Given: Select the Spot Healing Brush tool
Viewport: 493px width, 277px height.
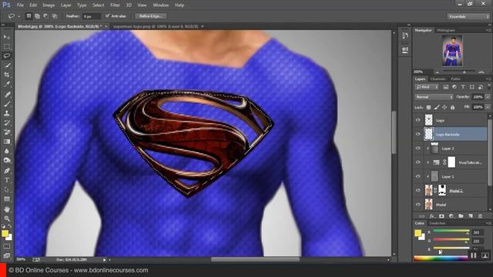Looking at the screenshot, I should [7, 94].
